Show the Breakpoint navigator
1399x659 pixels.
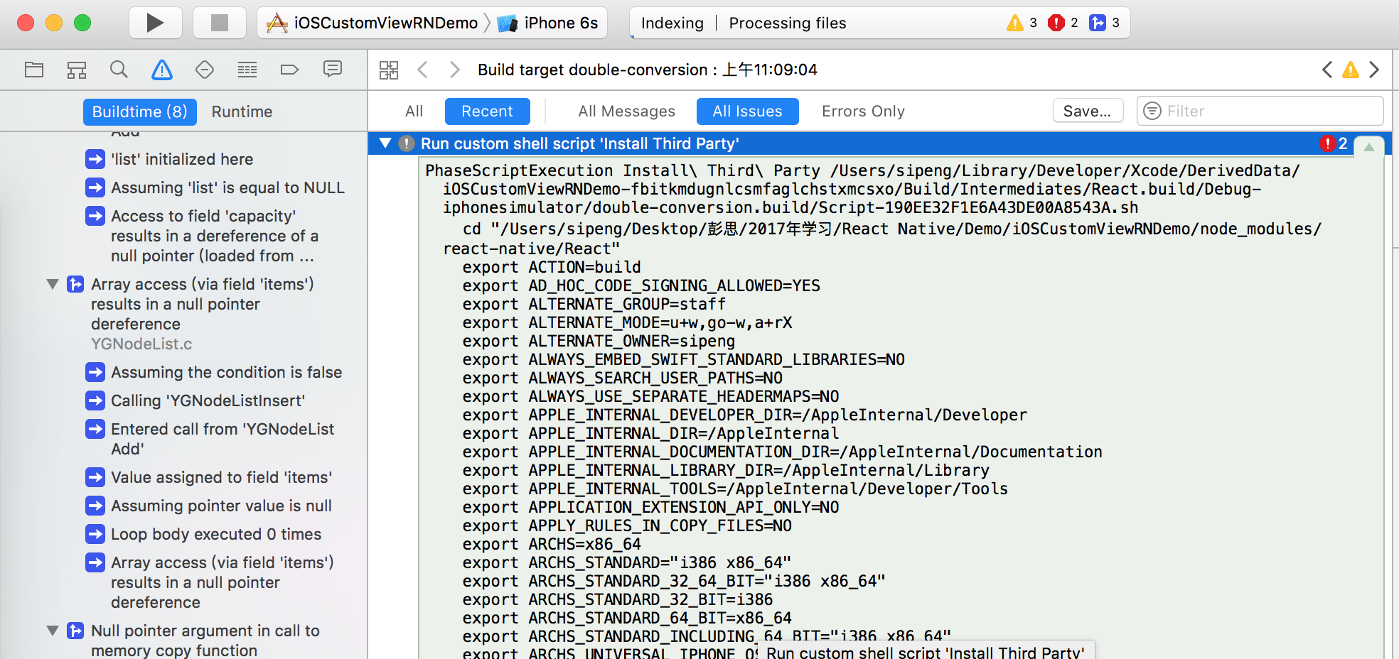click(290, 70)
